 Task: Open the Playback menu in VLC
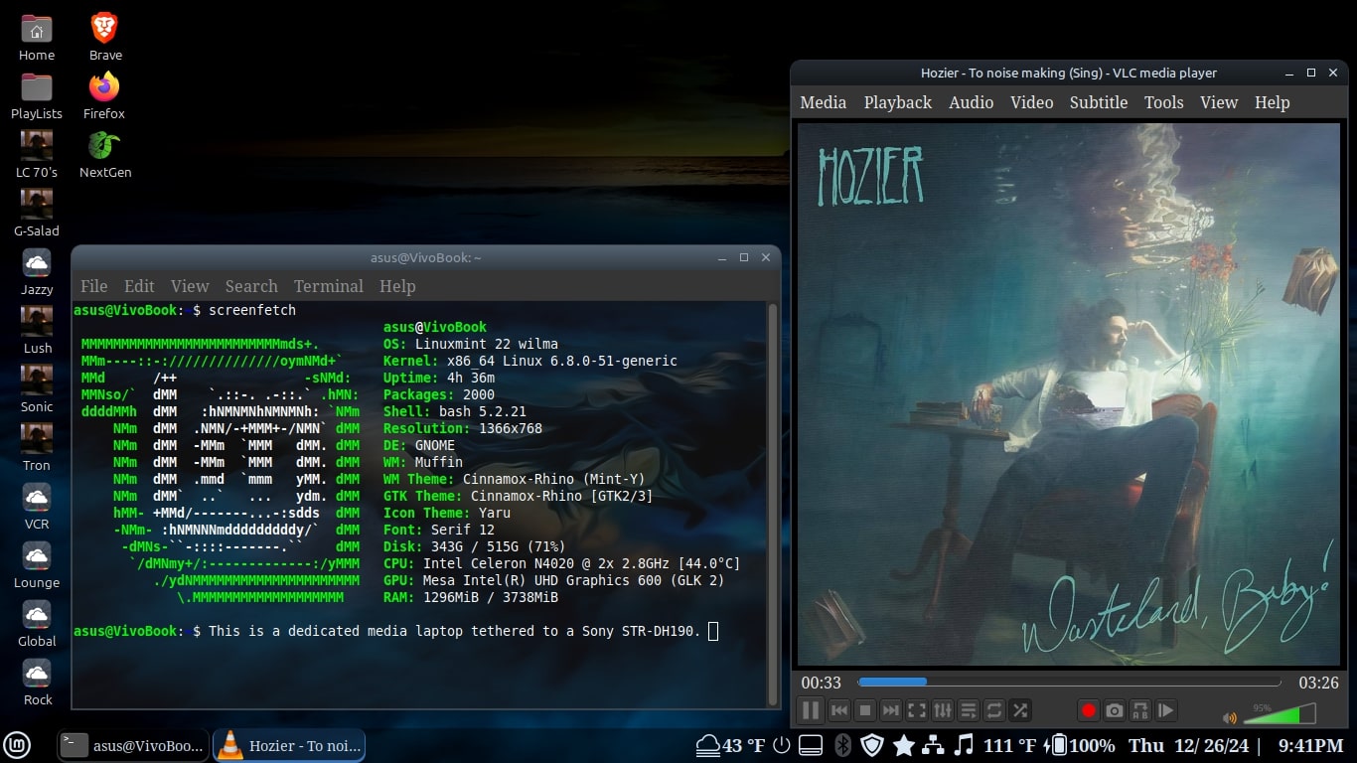pos(897,102)
